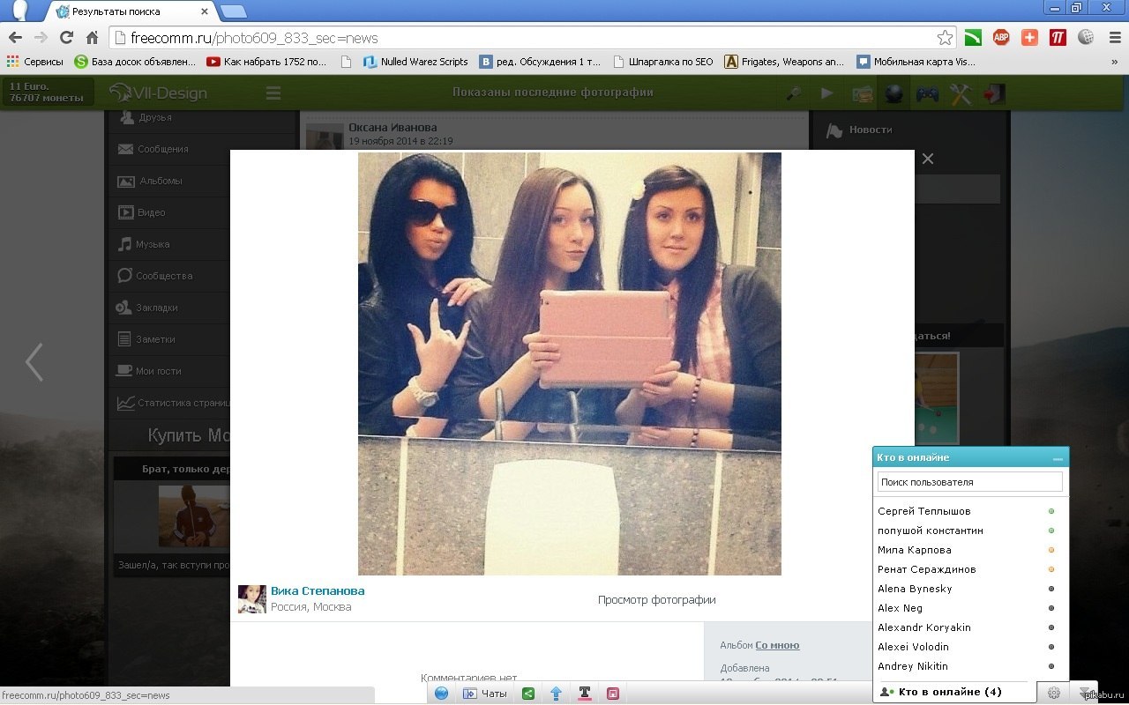The width and height of the screenshot is (1129, 705).
Task: Expand the bookmarks overflow chevron
Action: (x=1115, y=62)
